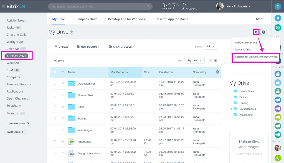Open CRM in left menu
284x163 pixels.
tap(10, 70)
